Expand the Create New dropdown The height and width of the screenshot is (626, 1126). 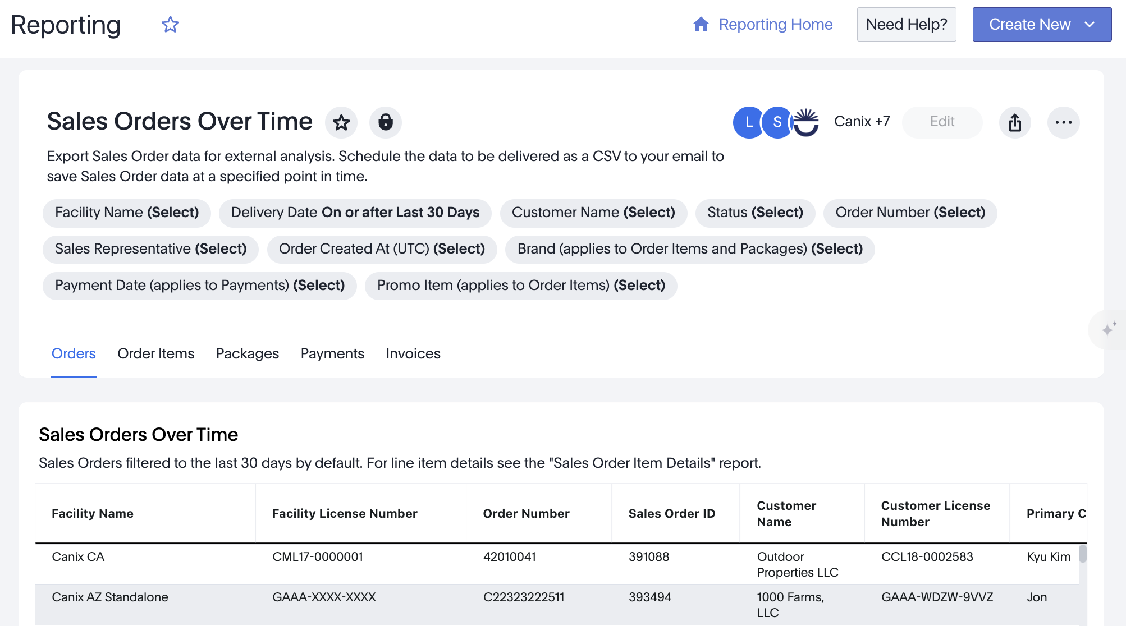coord(1041,25)
